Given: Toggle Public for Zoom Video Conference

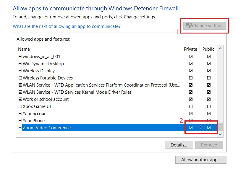Looking at the screenshot, I should [x=209, y=128].
